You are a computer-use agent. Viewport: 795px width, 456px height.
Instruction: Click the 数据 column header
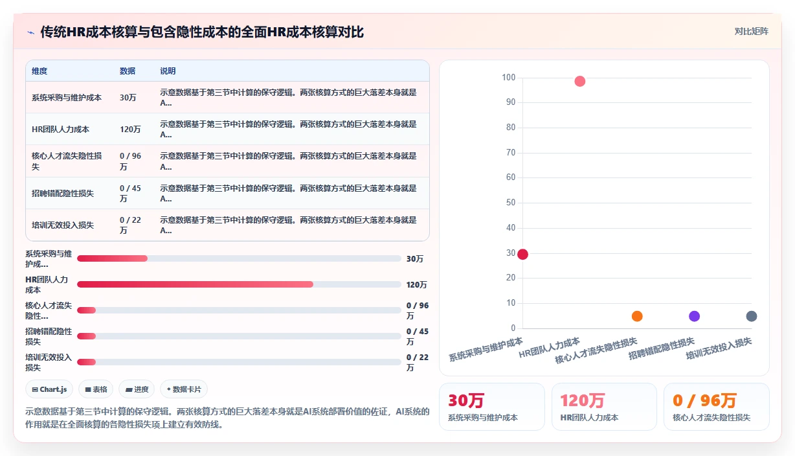point(128,71)
